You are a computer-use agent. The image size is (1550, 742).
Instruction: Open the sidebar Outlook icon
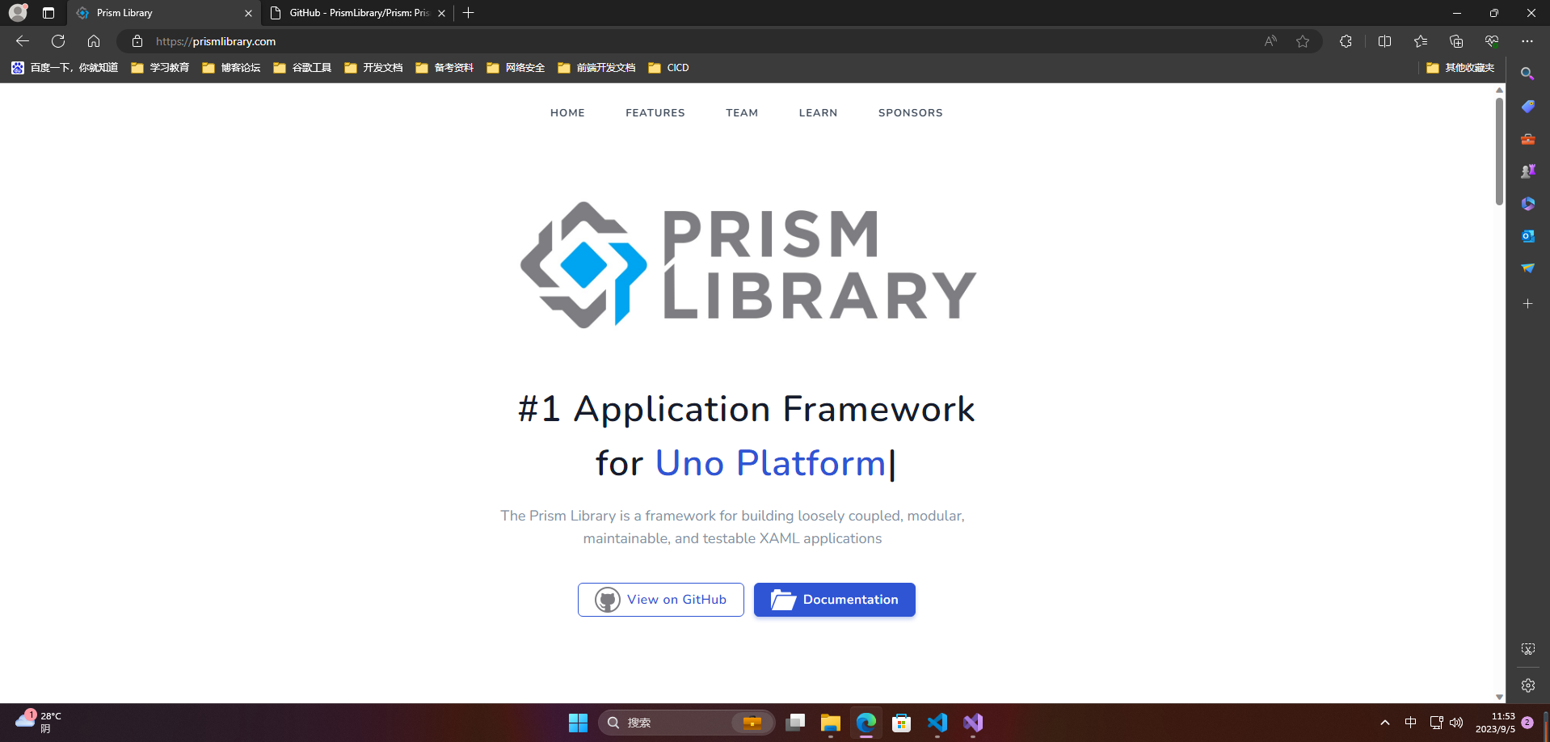tap(1527, 236)
